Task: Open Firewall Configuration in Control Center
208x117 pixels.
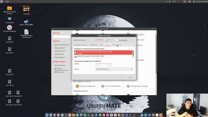Action: [x=85, y=86]
